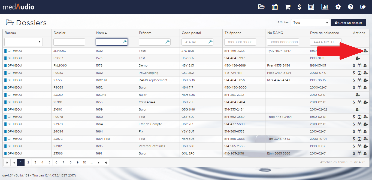The height and width of the screenshot is (180, 372).
Task: Open the dollar sign billing icon in navbar
Action: (x=299, y=7)
